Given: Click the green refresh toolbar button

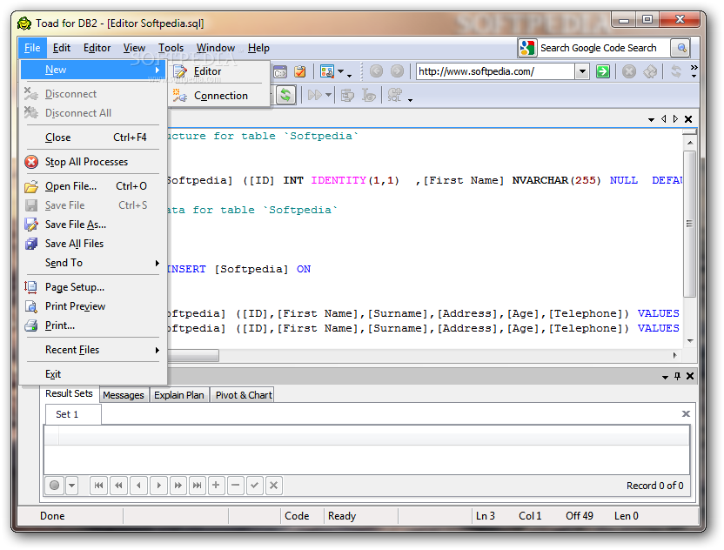Looking at the screenshot, I should pos(286,96).
